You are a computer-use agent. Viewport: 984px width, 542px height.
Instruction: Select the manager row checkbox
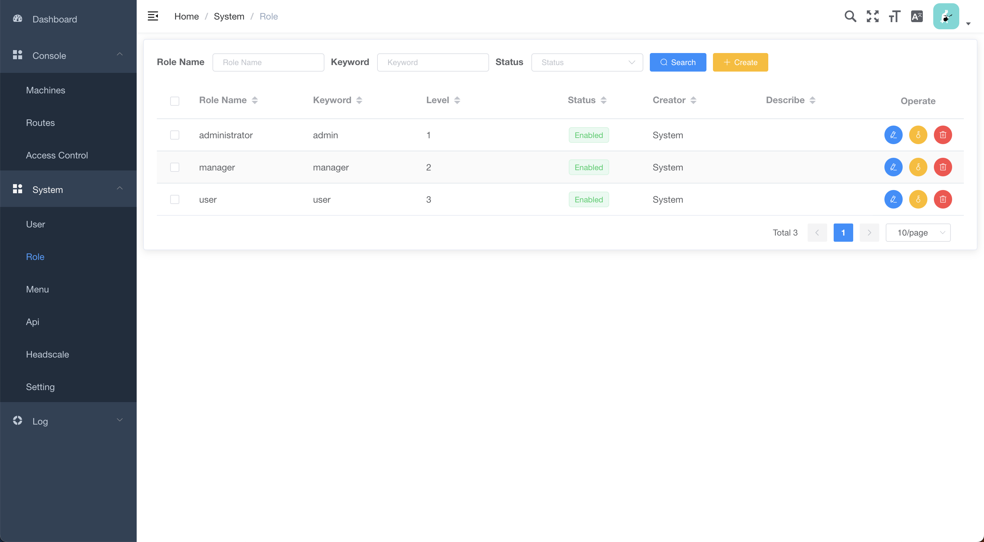(x=174, y=167)
